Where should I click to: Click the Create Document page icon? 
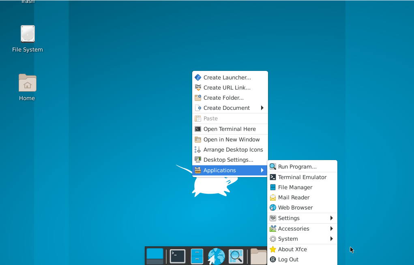198,108
